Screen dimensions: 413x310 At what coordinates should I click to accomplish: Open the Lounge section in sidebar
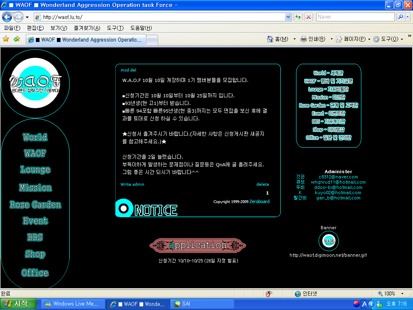coord(35,170)
